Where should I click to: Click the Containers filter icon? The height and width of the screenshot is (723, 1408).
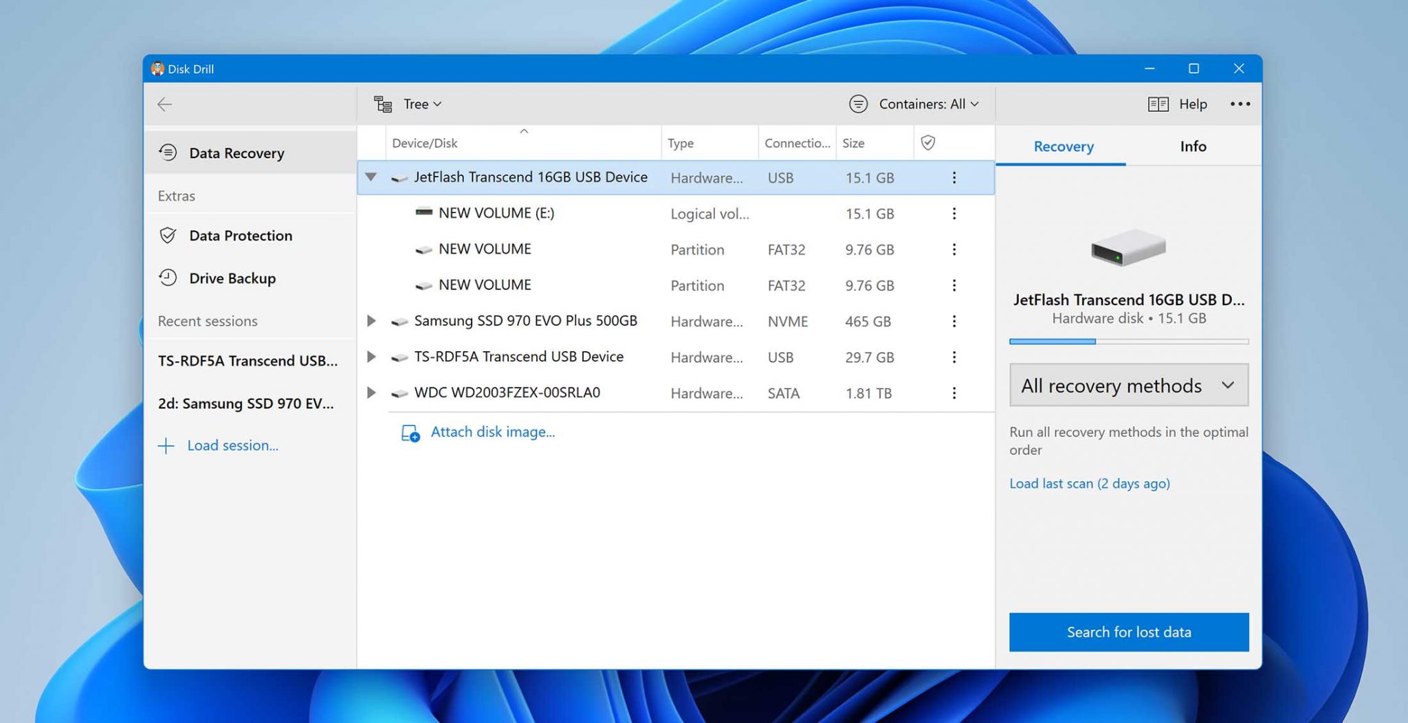(x=858, y=104)
